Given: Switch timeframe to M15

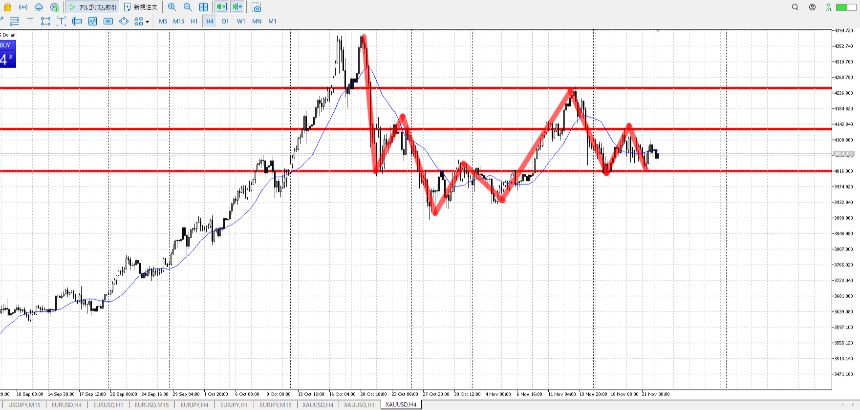Looking at the screenshot, I should pos(178,21).
